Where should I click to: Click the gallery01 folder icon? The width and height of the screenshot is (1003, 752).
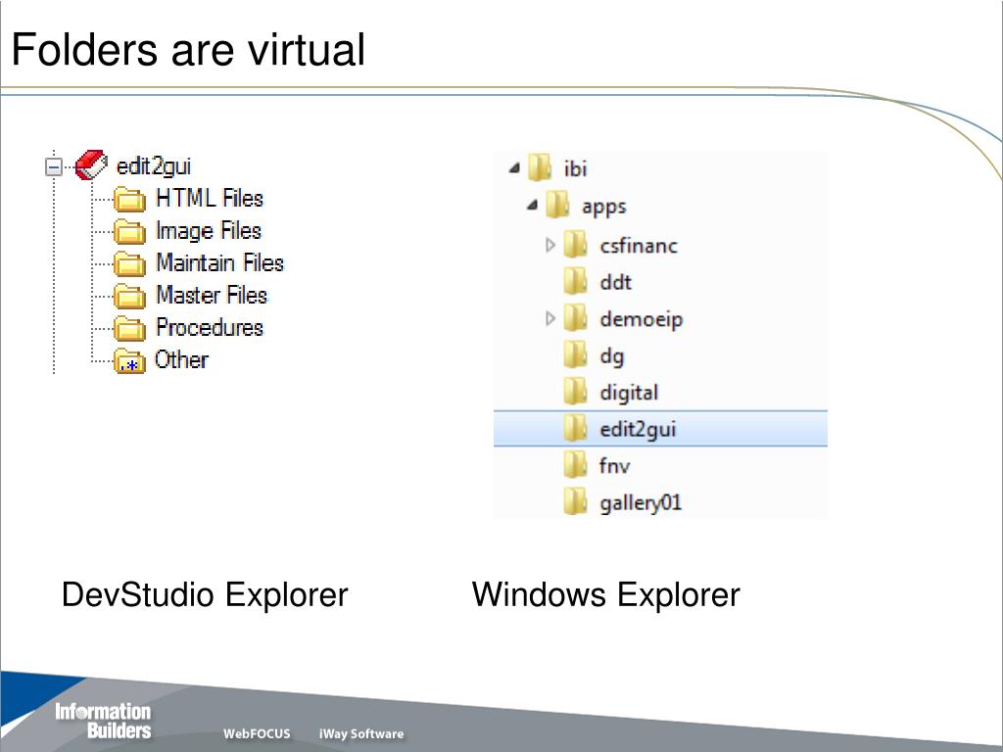click(576, 502)
